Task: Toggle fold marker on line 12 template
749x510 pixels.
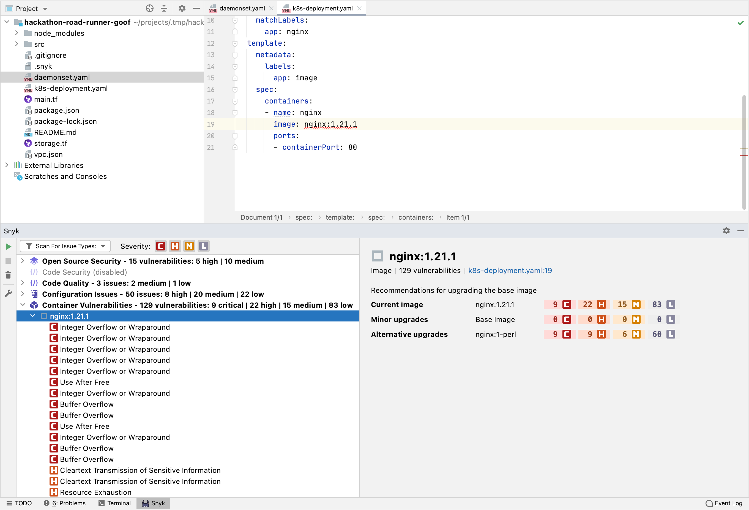Action: pyautogui.click(x=235, y=43)
